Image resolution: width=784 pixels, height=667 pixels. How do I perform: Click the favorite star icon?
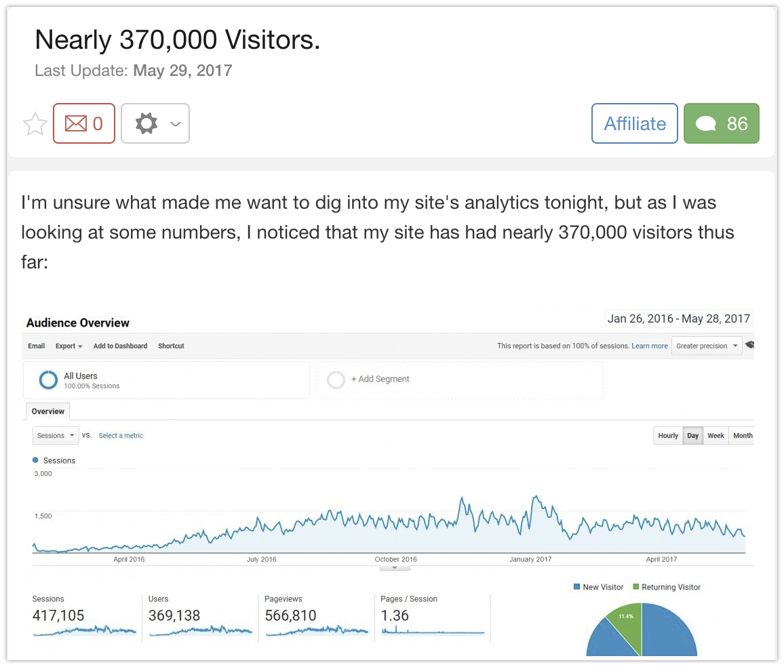click(x=35, y=124)
